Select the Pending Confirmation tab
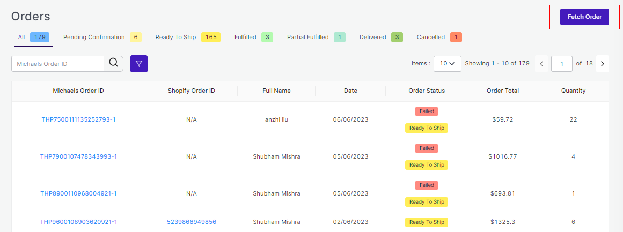Viewport: 623px width, 232px height. (x=102, y=38)
